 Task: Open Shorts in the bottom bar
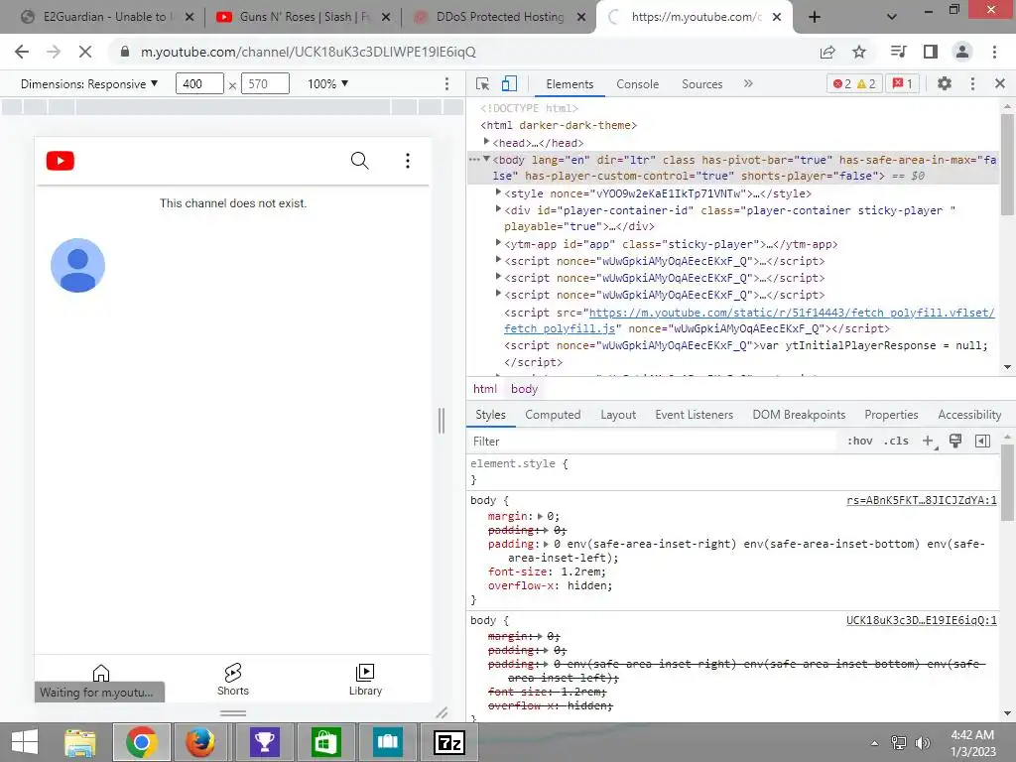233,680
